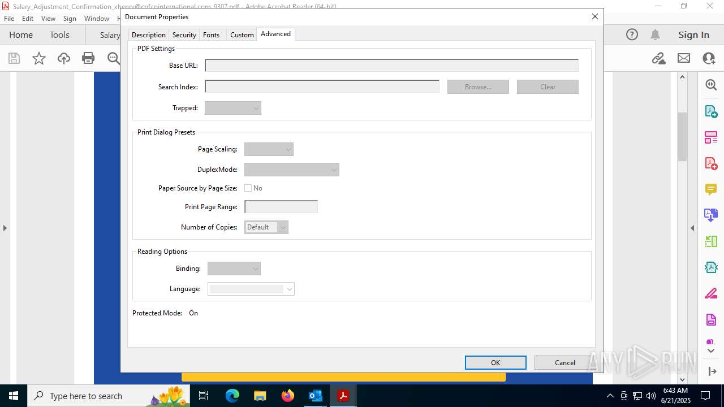Image resolution: width=724 pixels, height=407 pixels.
Task: Switch to the Custom tab
Action: click(242, 35)
